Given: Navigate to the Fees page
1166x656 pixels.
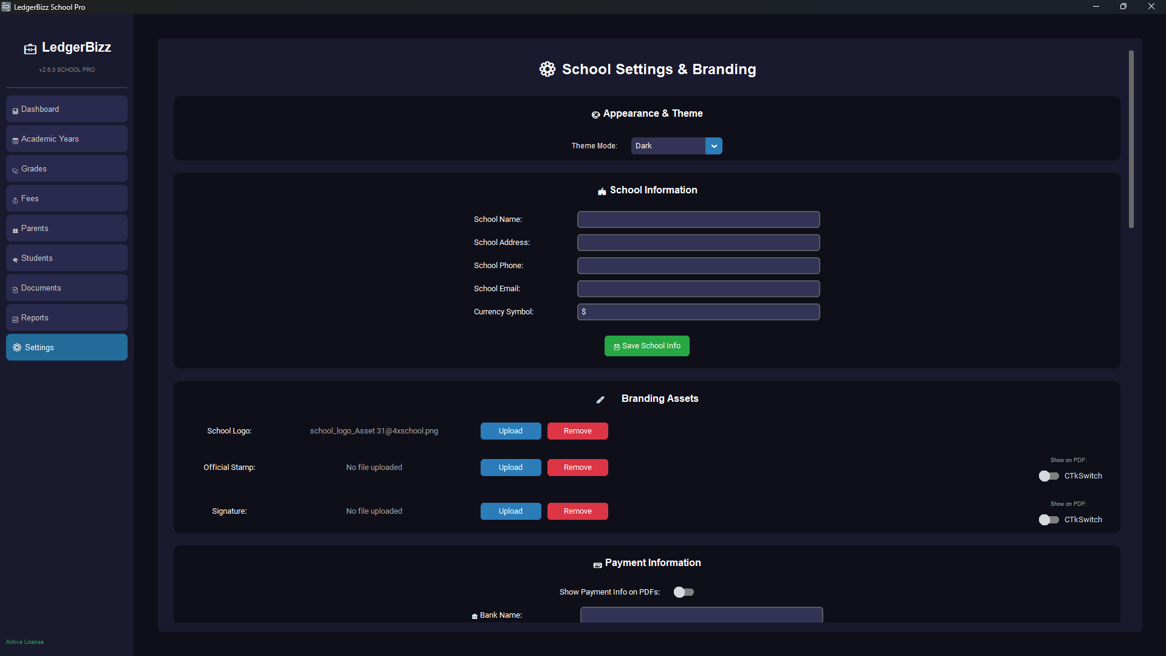Looking at the screenshot, I should click(x=67, y=198).
